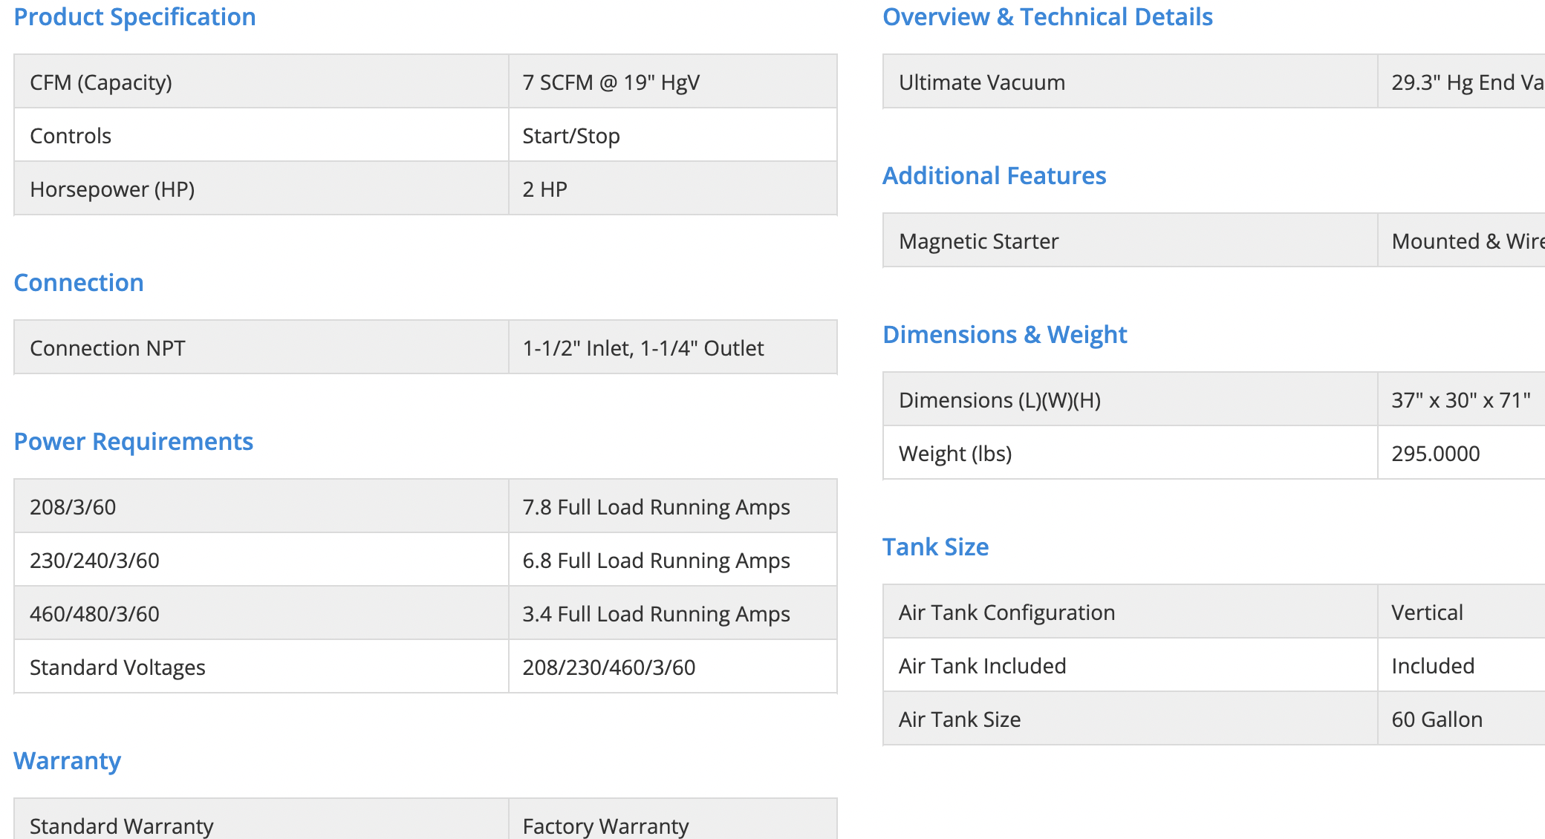Screen dimensions: 1545x839
Task: Click the 60 Gallon tank size value
Action: 1437,719
